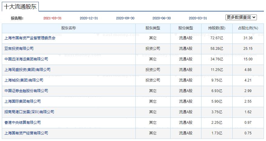Click the 11.25亿 holdings value
This screenshot has width=266, height=141.
217,70
